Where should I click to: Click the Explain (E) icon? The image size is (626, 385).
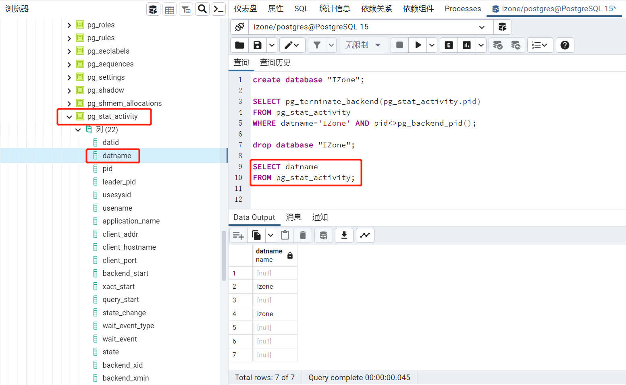(449, 45)
